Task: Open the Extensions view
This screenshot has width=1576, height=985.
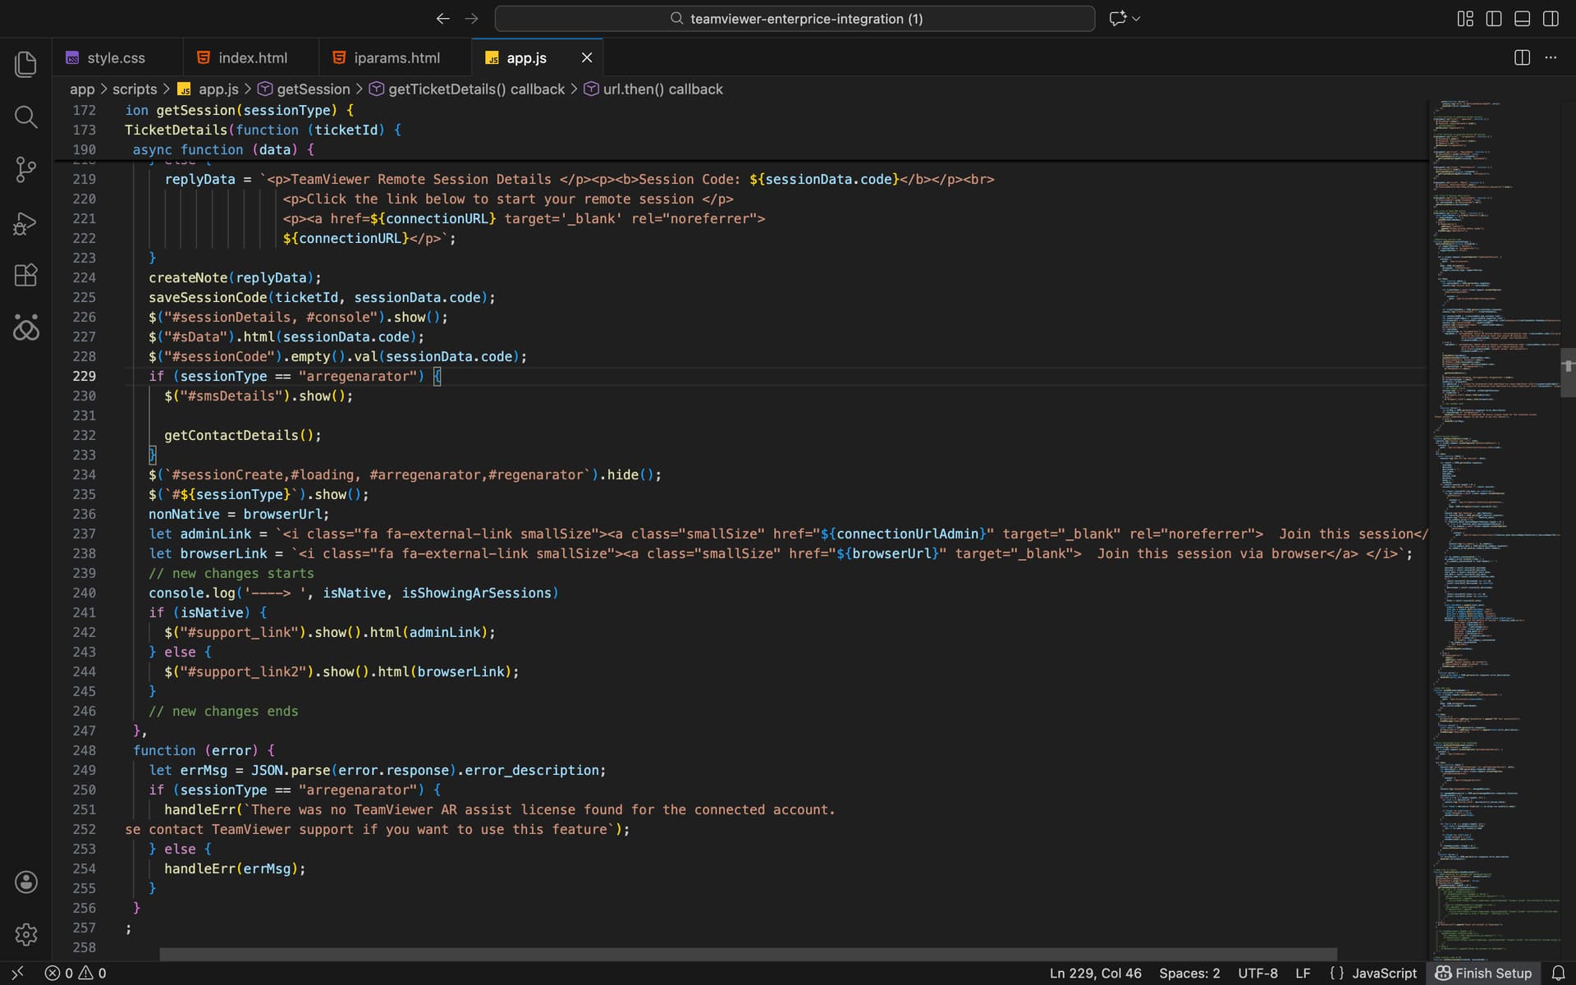Action: (x=26, y=275)
